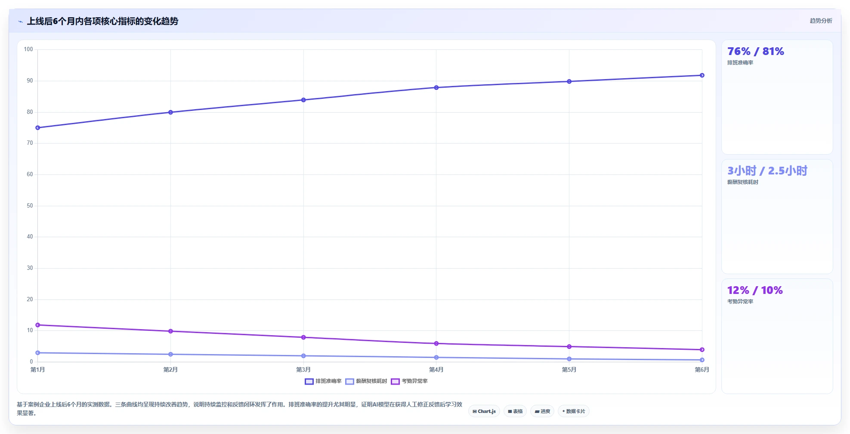
Task: Click the 表格 tag
Action: pyautogui.click(x=515, y=411)
